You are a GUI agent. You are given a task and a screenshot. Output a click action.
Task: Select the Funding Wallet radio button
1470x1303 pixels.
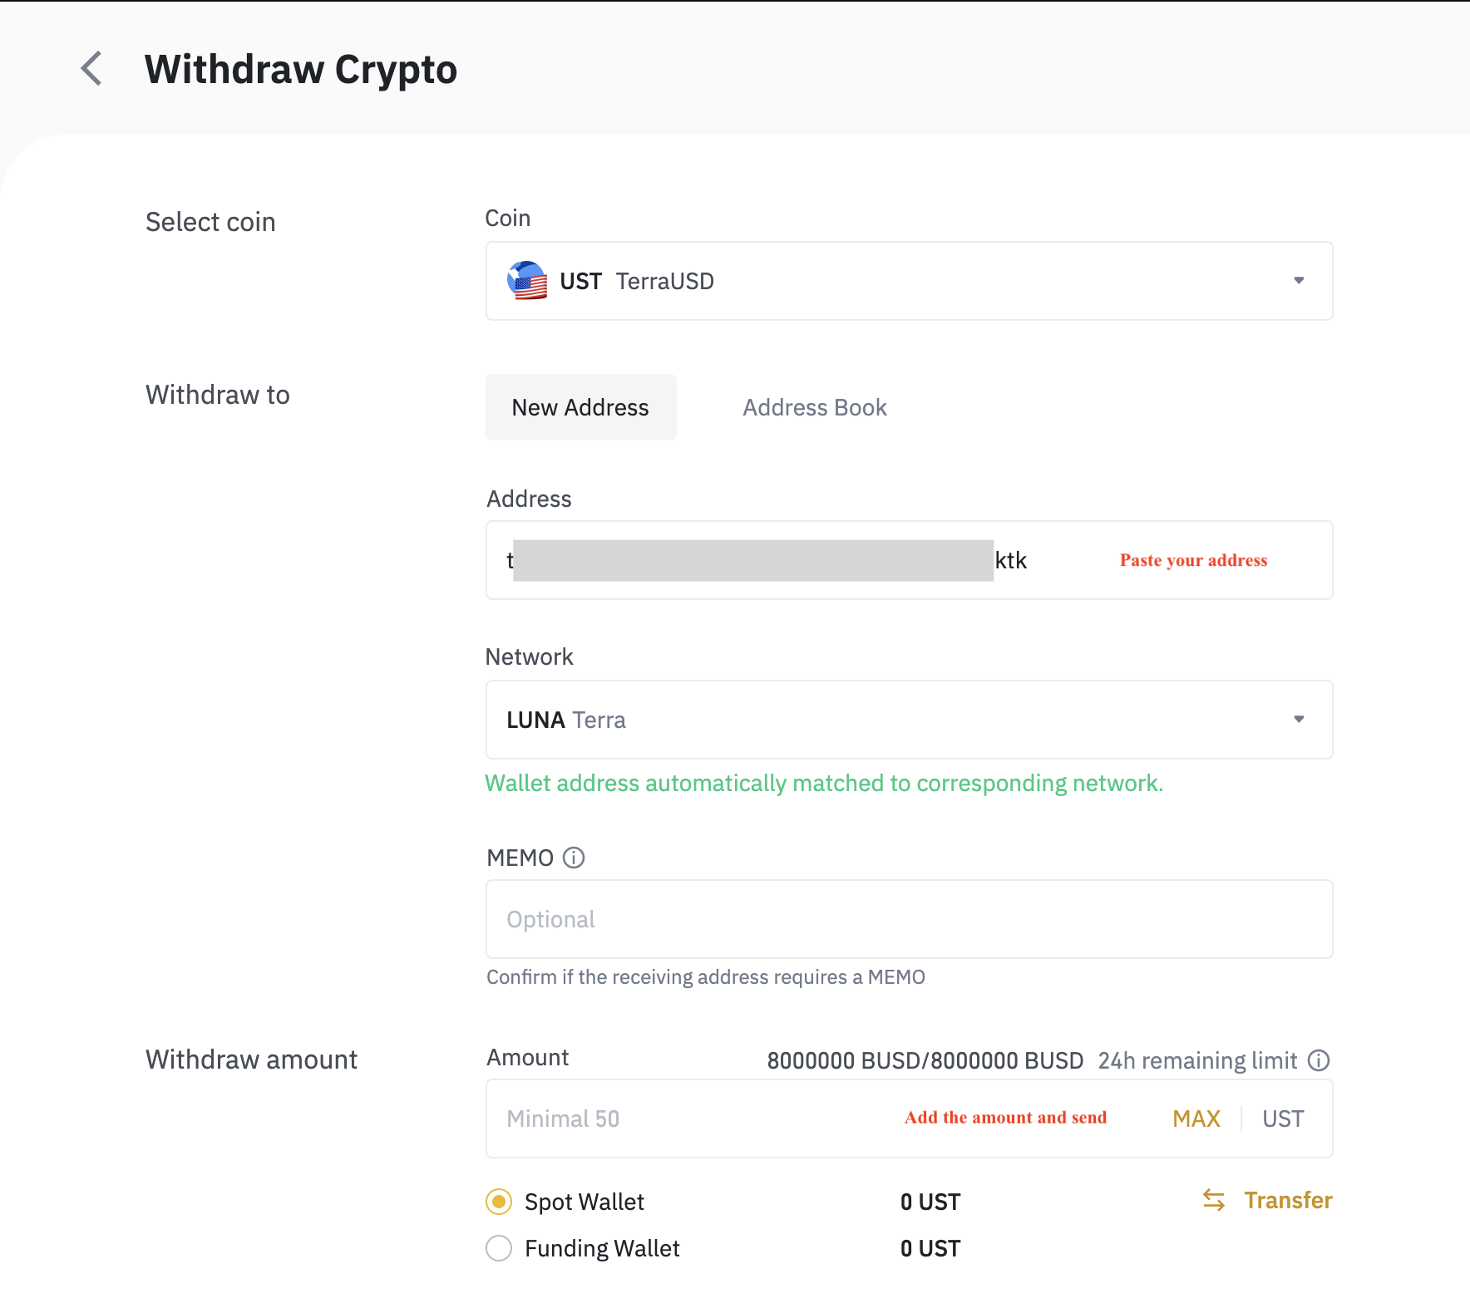point(499,1248)
